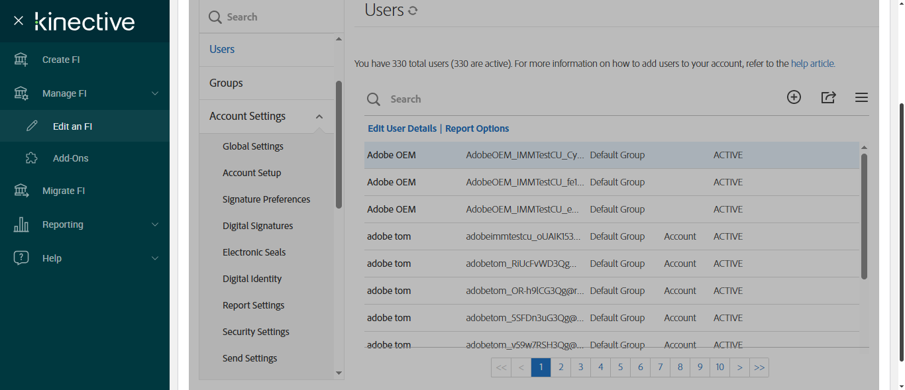Select Edit an FI menu item
Image resolution: width=905 pixels, height=390 pixels.
(72, 126)
